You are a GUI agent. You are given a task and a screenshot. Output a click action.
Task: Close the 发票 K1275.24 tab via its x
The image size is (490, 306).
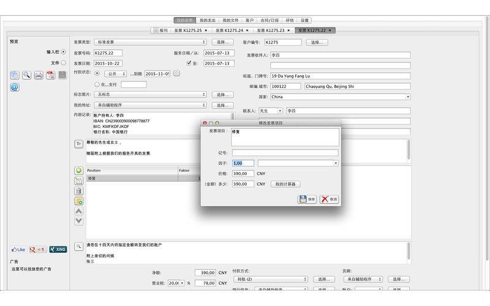point(247,30)
